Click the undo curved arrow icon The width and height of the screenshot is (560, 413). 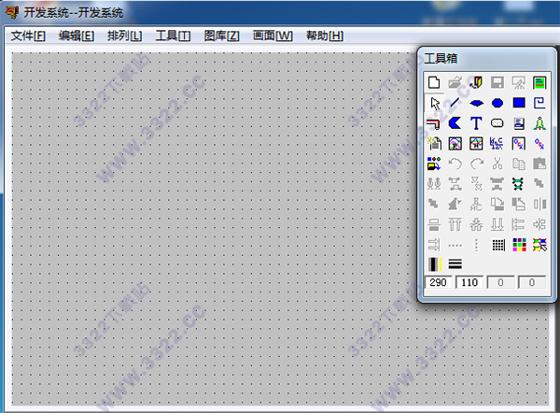click(455, 164)
